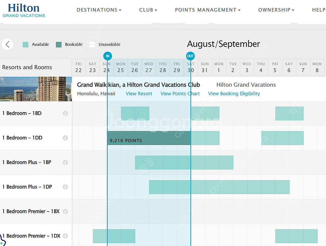Viewport: 326px width, 246px height.
Task: Expand the Ownership menu
Action: [x=276, y=10]
